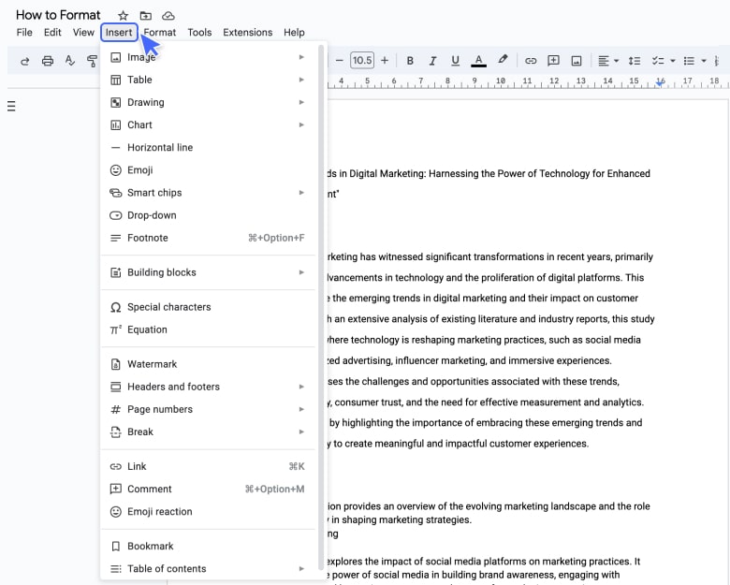Toggle bold formatting
This screenshot has width=730, height=585.
pos(410,61)
